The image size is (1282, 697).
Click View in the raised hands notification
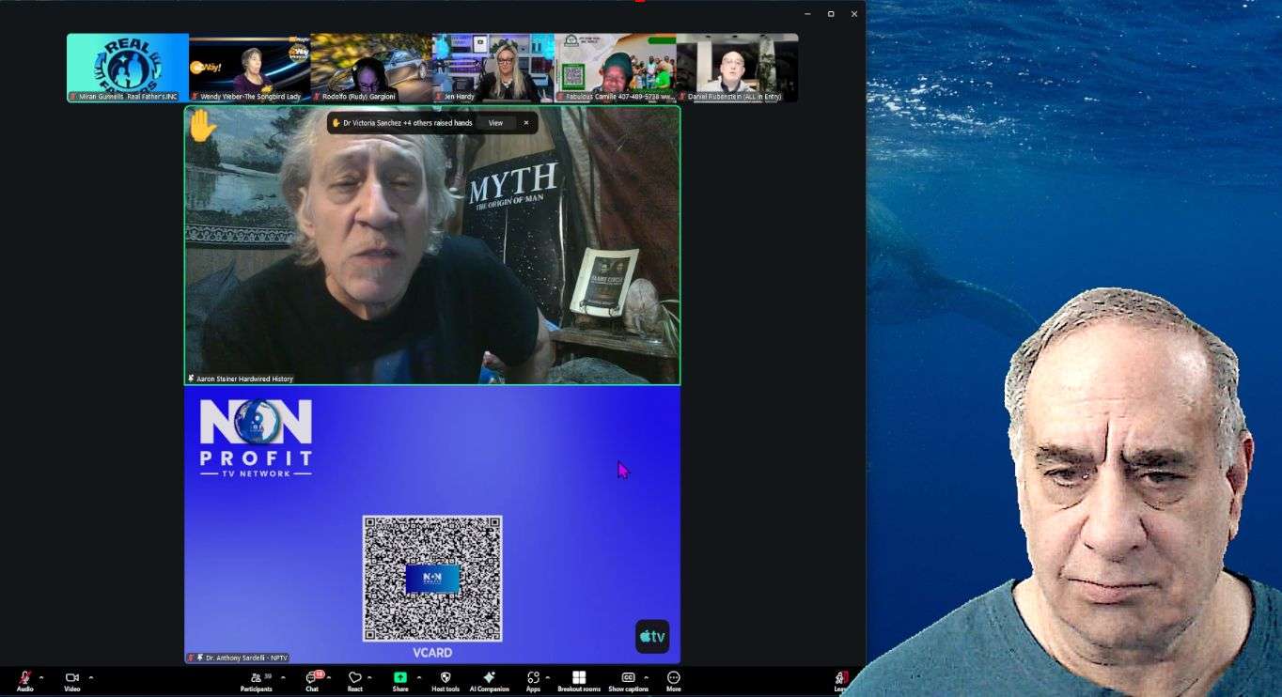pos(495,123)
